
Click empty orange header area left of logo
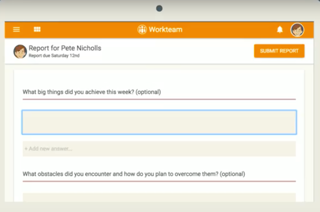[89, 30]
